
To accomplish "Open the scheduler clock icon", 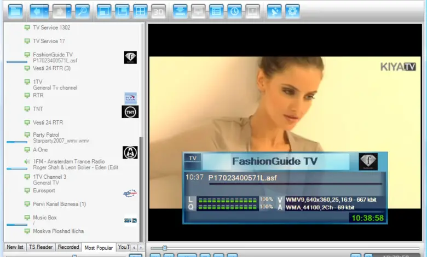I will coord(234,11).
